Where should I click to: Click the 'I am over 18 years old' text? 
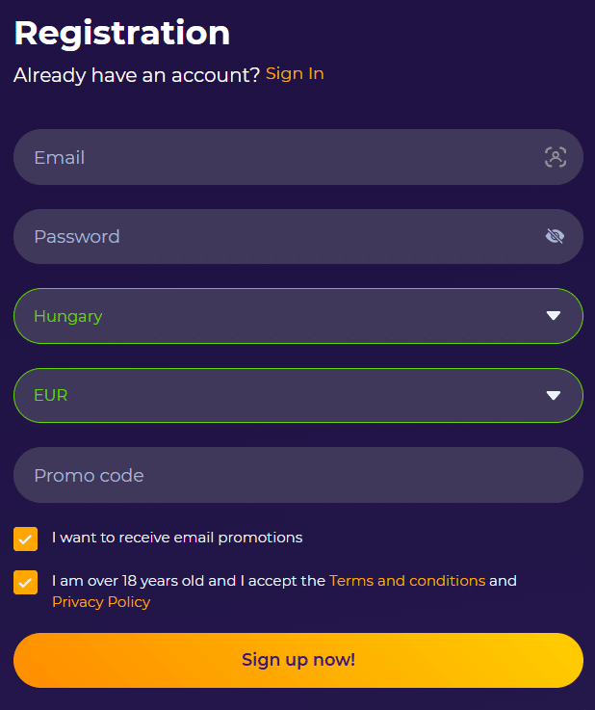pyautogui.click(x=189, y=581)
